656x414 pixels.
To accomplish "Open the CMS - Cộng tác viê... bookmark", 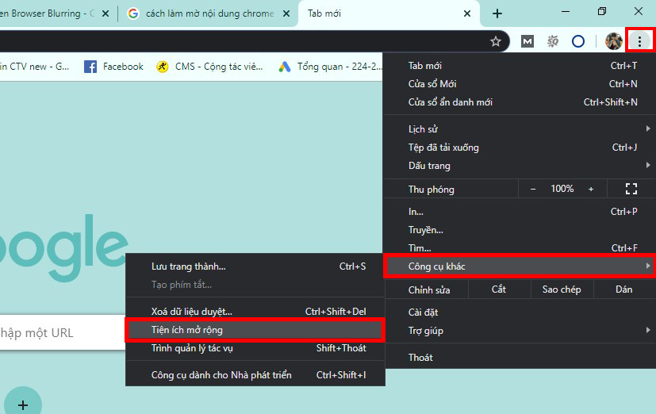I will click(209, 67).
